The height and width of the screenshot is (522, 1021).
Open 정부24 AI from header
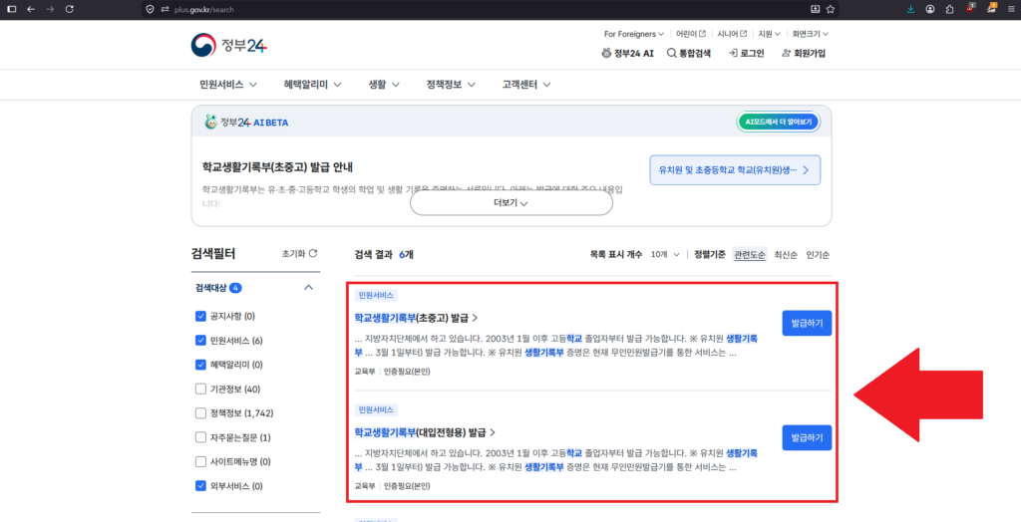(x=627, y=54)
